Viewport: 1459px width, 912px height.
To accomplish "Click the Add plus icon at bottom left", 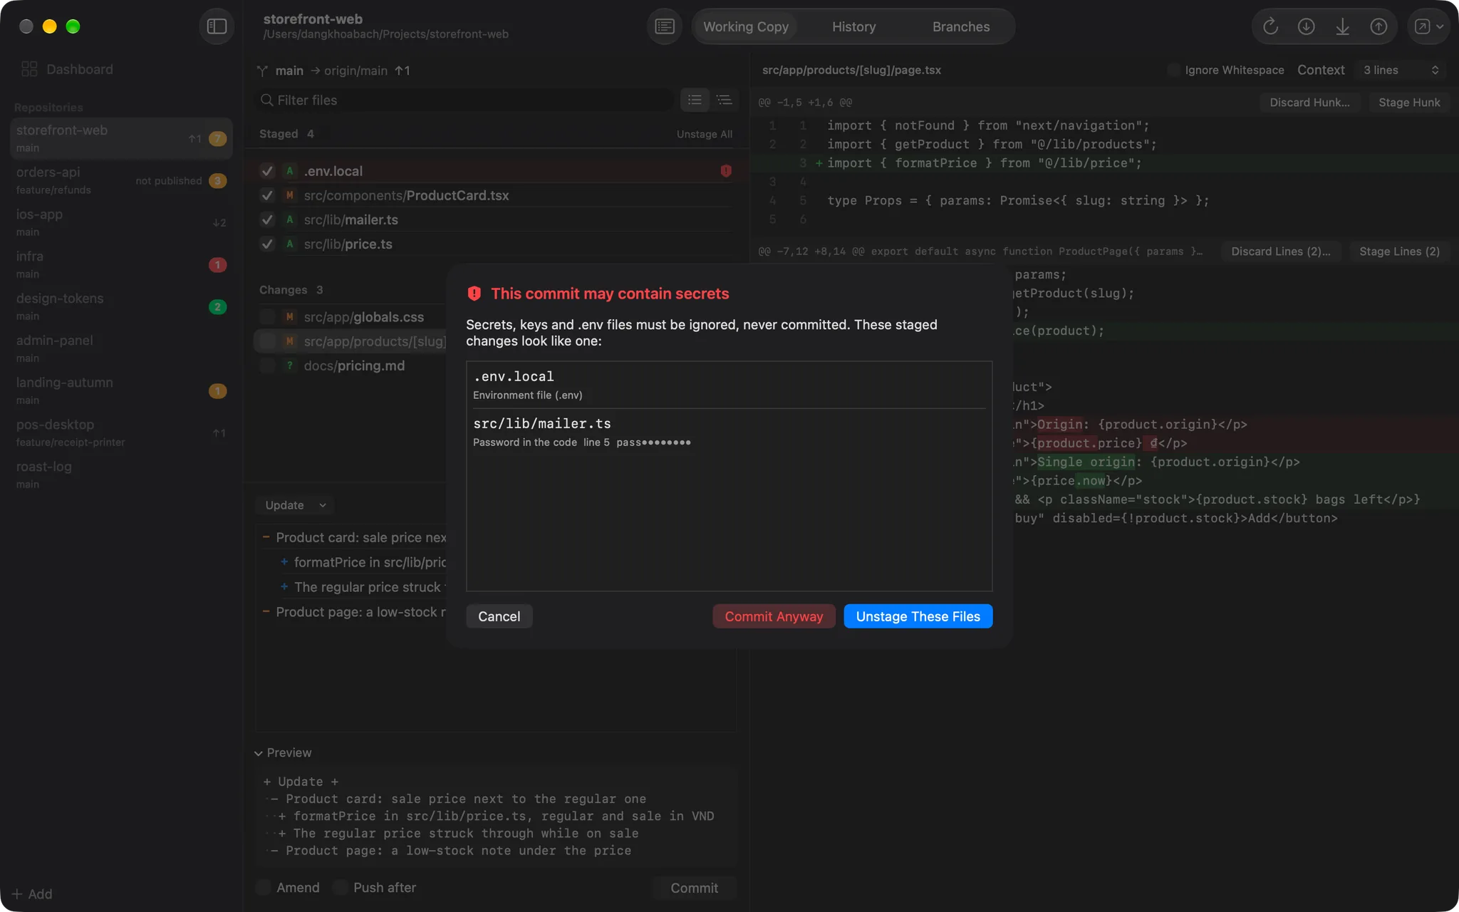I will click(x=17, y=893).
